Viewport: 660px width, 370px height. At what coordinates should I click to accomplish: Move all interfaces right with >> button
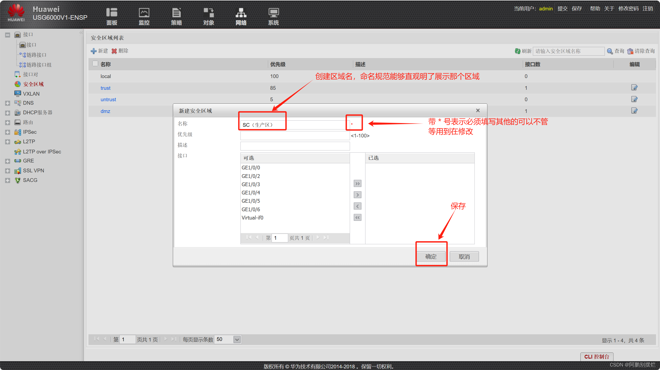pyautogui.click(x=357, y=184)
